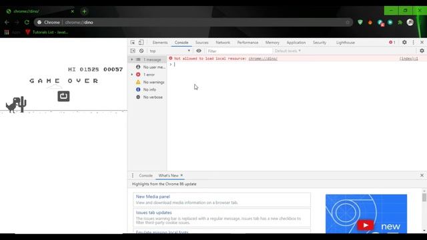Viewport: 427px width, 240px height.
Task: Open the top context dropdown
Action: point(169,51)
